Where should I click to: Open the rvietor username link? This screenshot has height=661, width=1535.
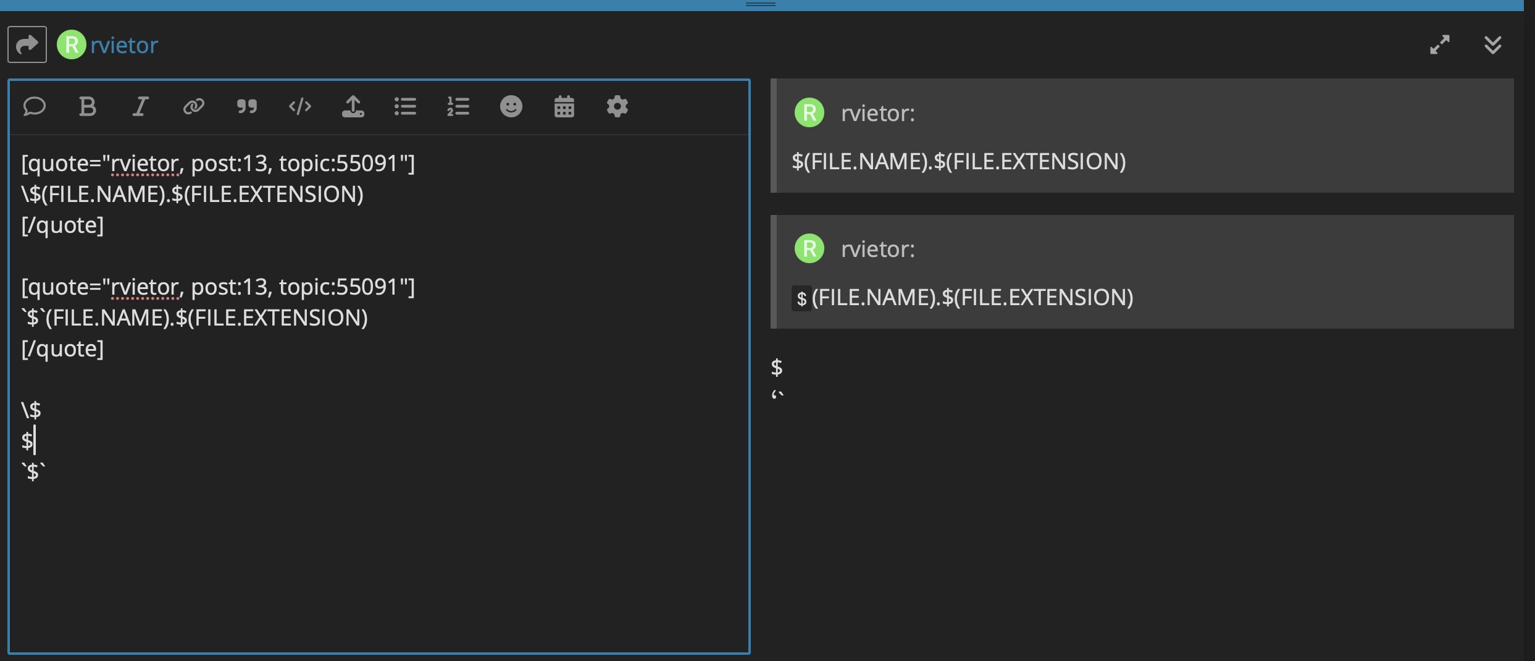coord(124,45)
